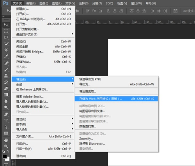Select the Clone Stamp tool

point(6,76)
